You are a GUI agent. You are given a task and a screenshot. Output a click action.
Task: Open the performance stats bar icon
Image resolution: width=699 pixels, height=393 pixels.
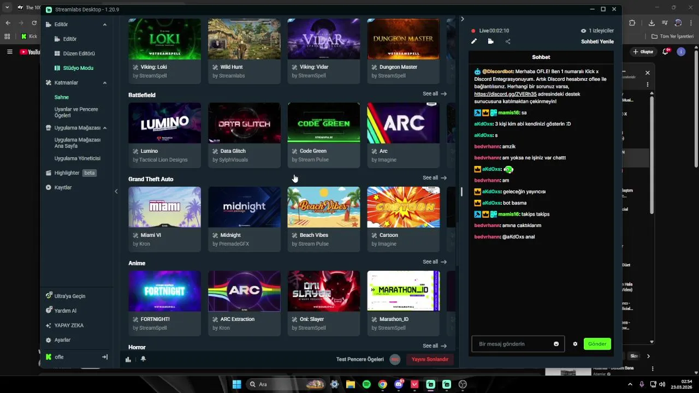(128, 359)
